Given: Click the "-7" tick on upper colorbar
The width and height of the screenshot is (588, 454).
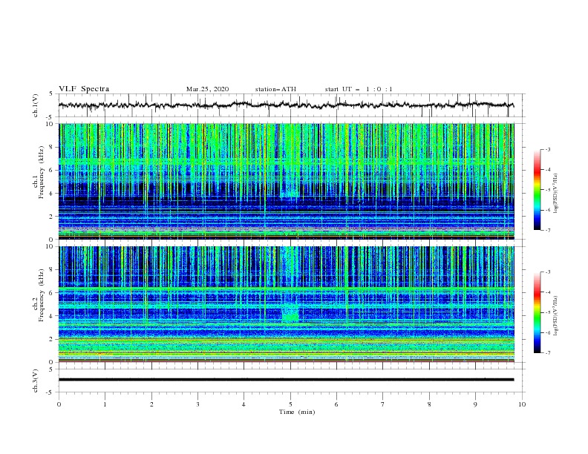Looking at the screenshot, I should pos(547,230).
